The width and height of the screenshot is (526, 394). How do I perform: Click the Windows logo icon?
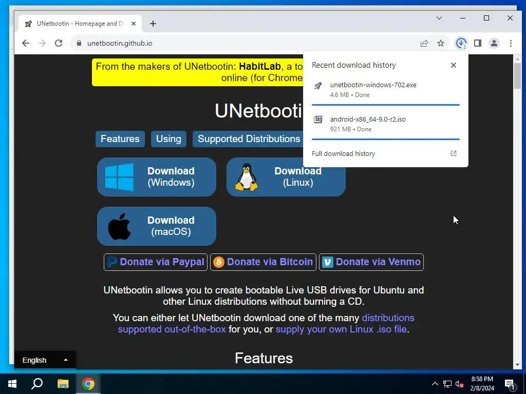pos(119,177)
